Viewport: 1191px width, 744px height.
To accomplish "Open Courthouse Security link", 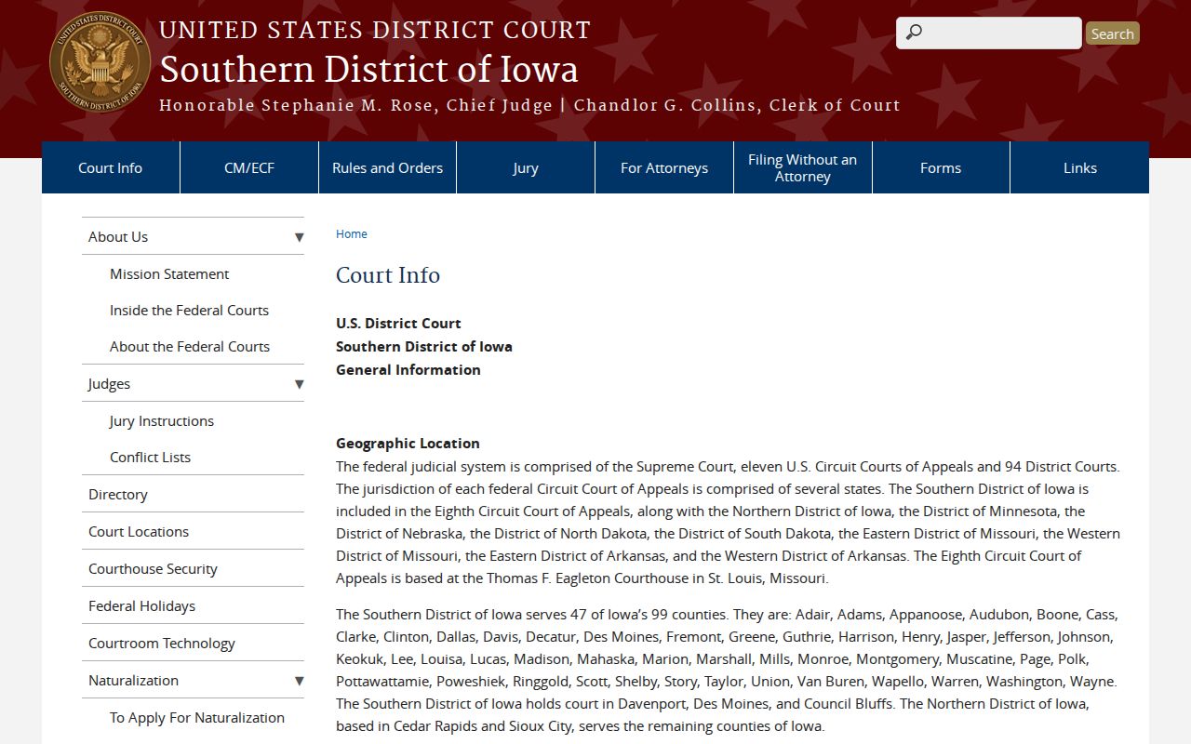I will click(x=153, y=568).
